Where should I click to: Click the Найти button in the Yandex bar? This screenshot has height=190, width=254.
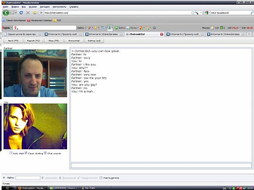pos(80,28)
